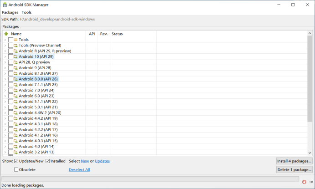Click the Tools folder icon
The width and height of the screenshot is (315, 189).
(x=15, y=40)
